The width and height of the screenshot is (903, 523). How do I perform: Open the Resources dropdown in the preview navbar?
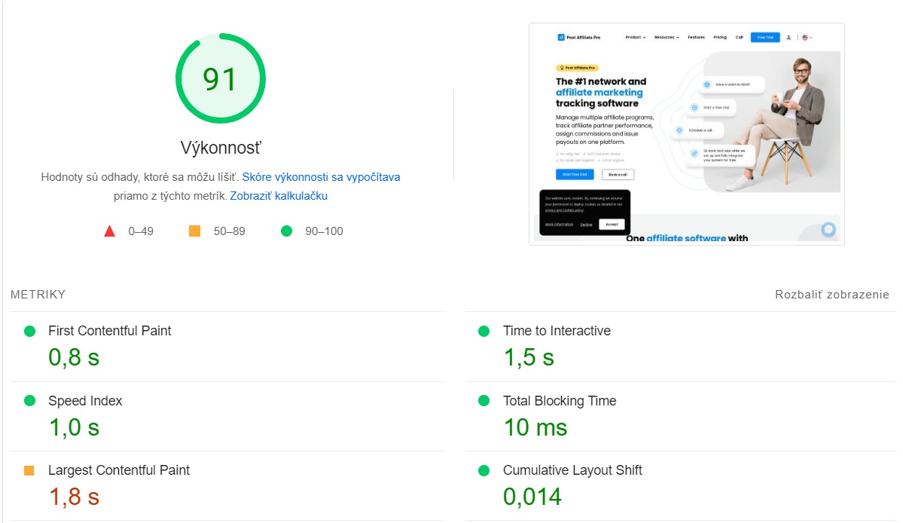click(x=665, y=37)
